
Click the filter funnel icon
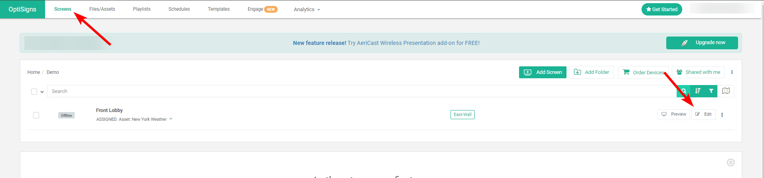coord(711,91)
